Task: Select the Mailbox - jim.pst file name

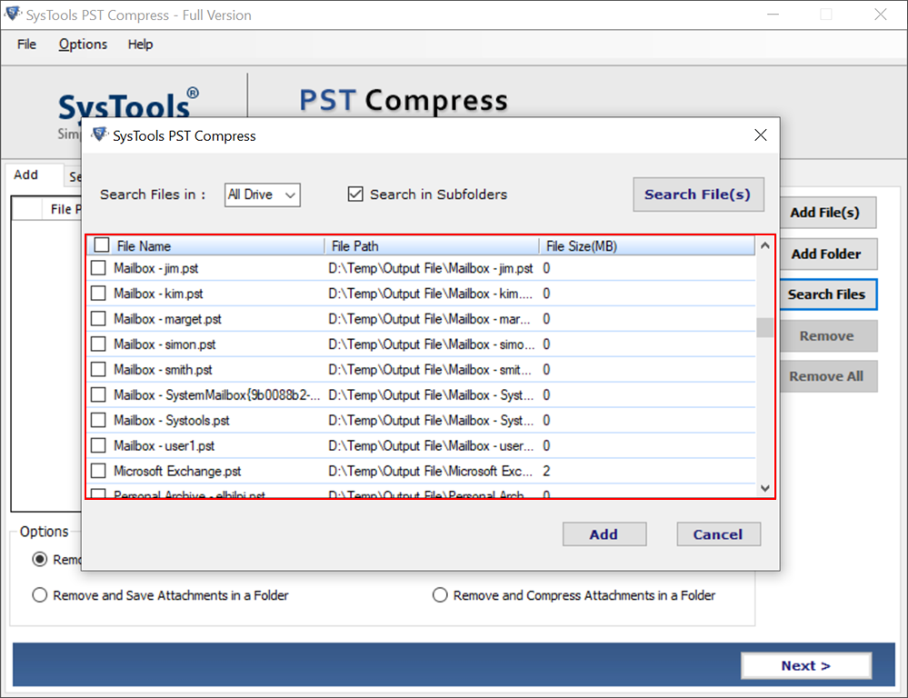Action: (x=156, y=268)
